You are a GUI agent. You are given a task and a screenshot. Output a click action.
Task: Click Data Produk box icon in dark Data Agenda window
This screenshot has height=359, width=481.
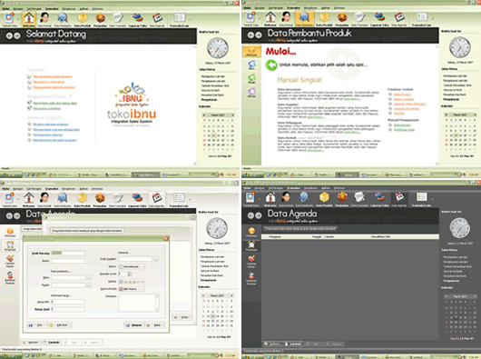point(324,197)
